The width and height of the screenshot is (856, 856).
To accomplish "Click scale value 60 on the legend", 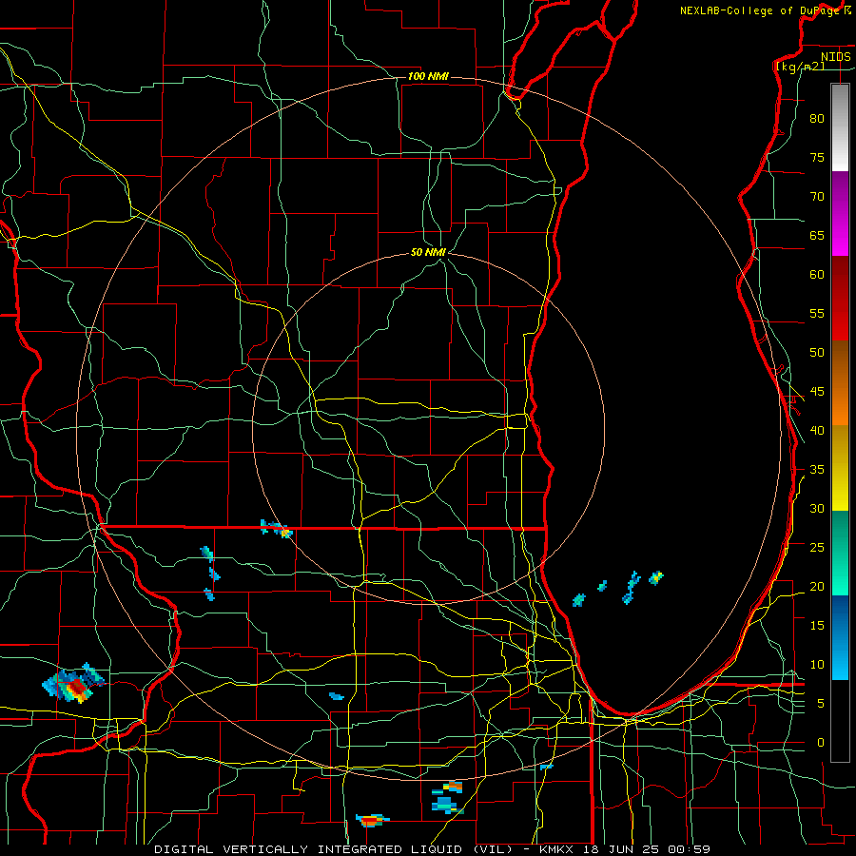I will tap(817, 275).
